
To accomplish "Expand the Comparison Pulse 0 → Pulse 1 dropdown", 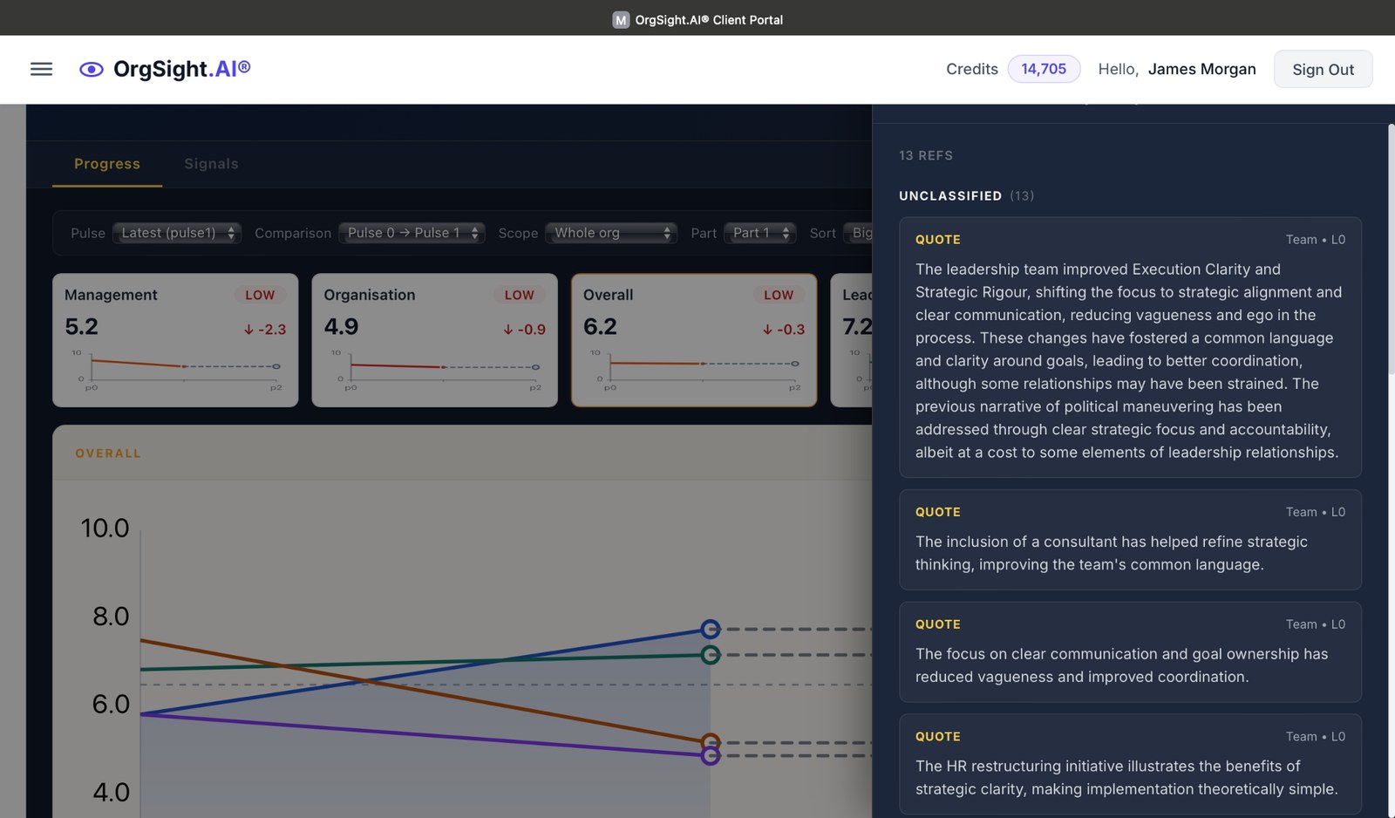I will click(x=412, y=233).
